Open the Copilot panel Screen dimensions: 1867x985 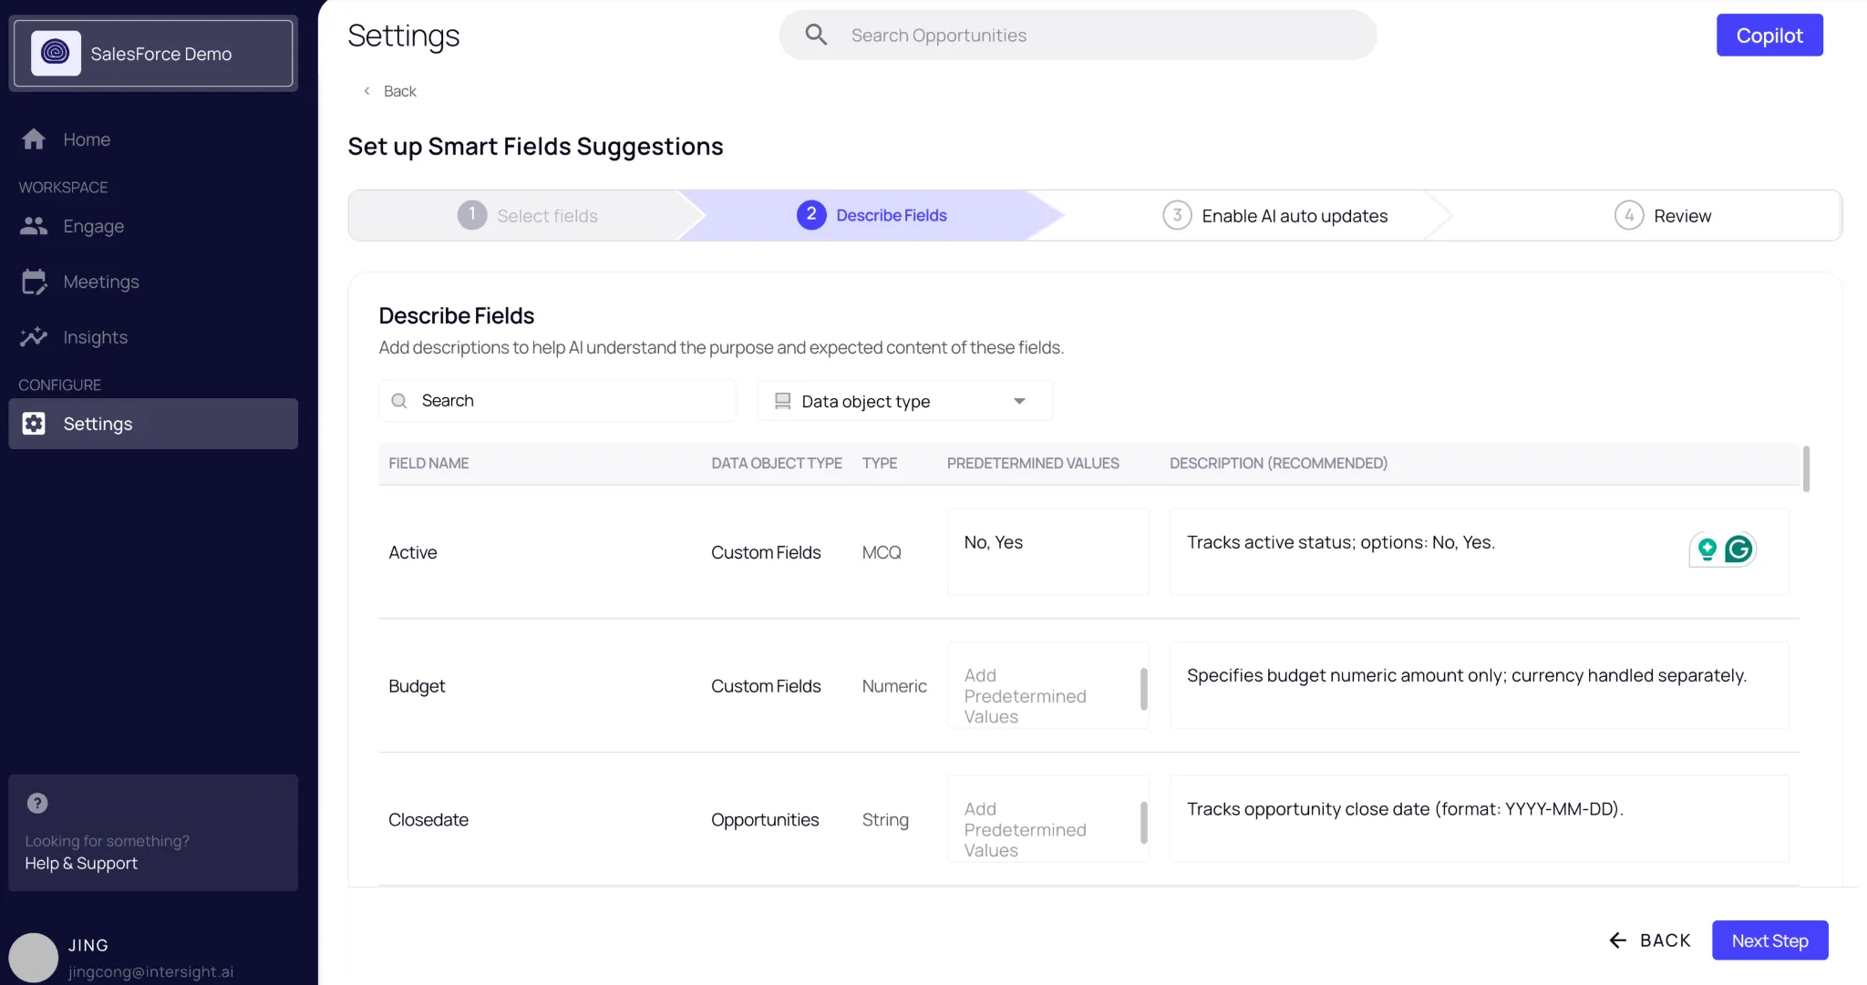click(1769, 36)
